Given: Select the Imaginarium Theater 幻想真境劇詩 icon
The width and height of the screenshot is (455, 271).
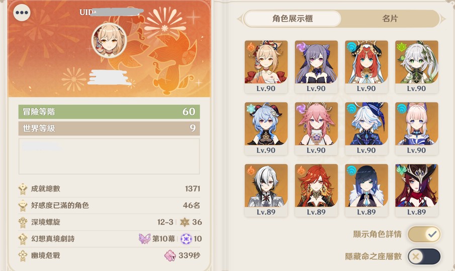Looking at the screenshot, I should [x=23, y=239].
